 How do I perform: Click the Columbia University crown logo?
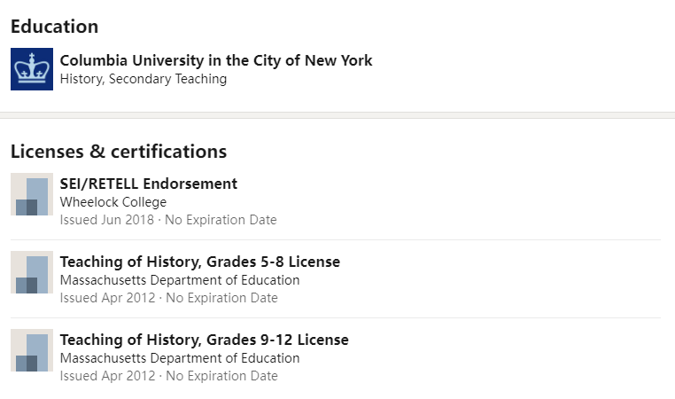pyautogui.click(x=32, y=69)
